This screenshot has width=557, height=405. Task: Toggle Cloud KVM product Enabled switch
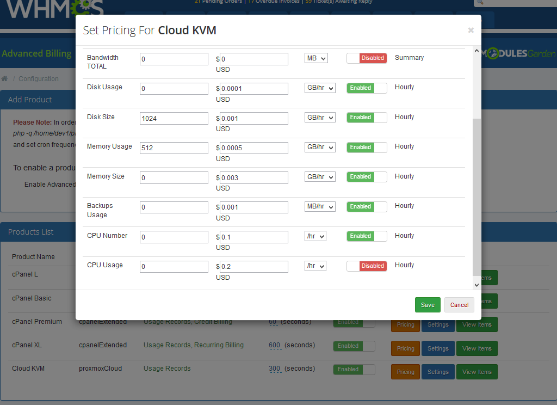[354, 370]
